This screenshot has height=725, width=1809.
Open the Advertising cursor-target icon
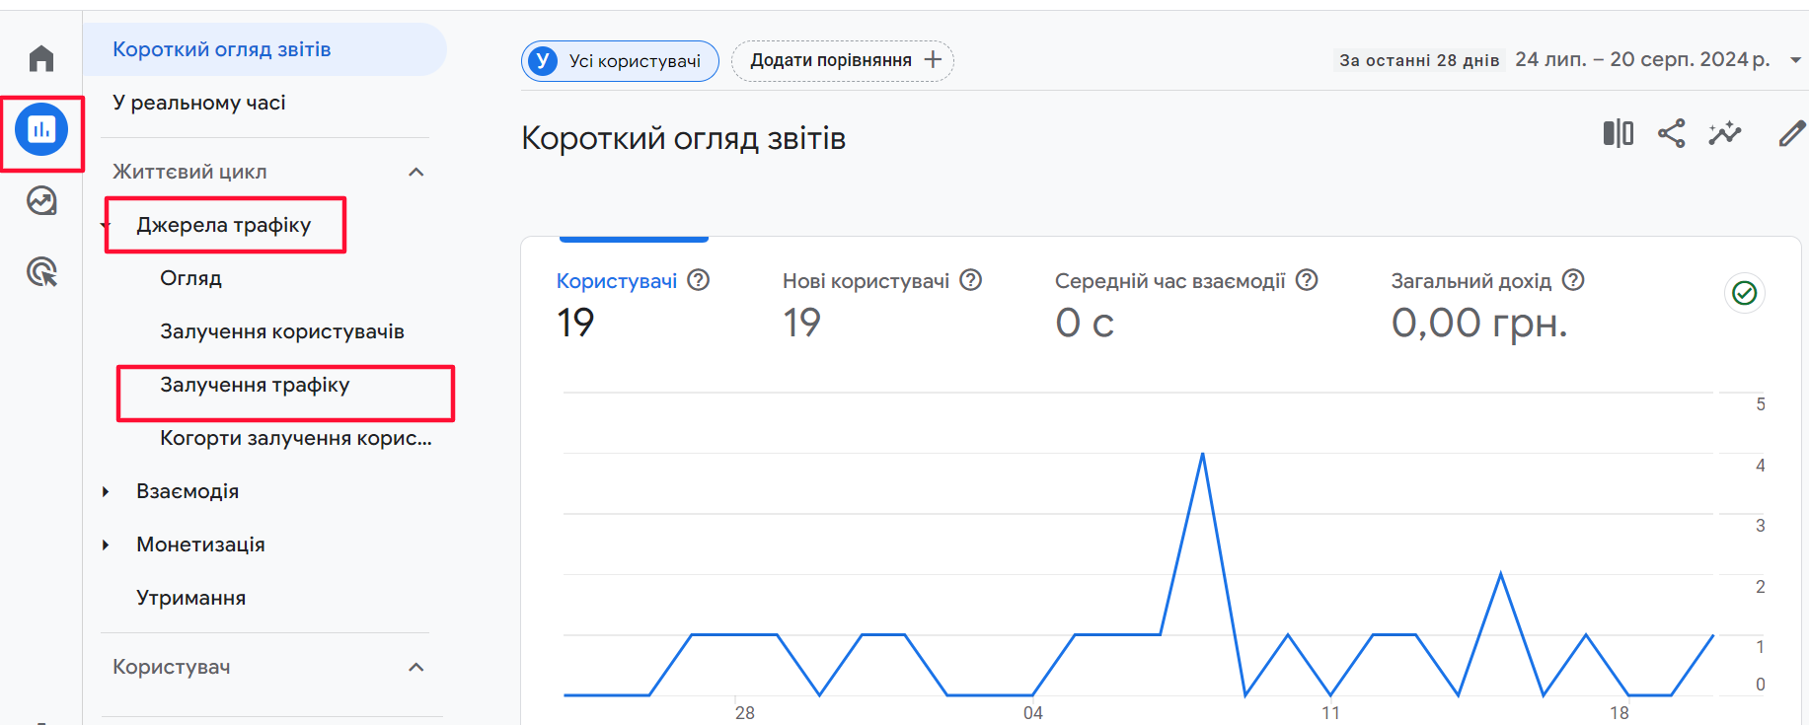[41, 271]
